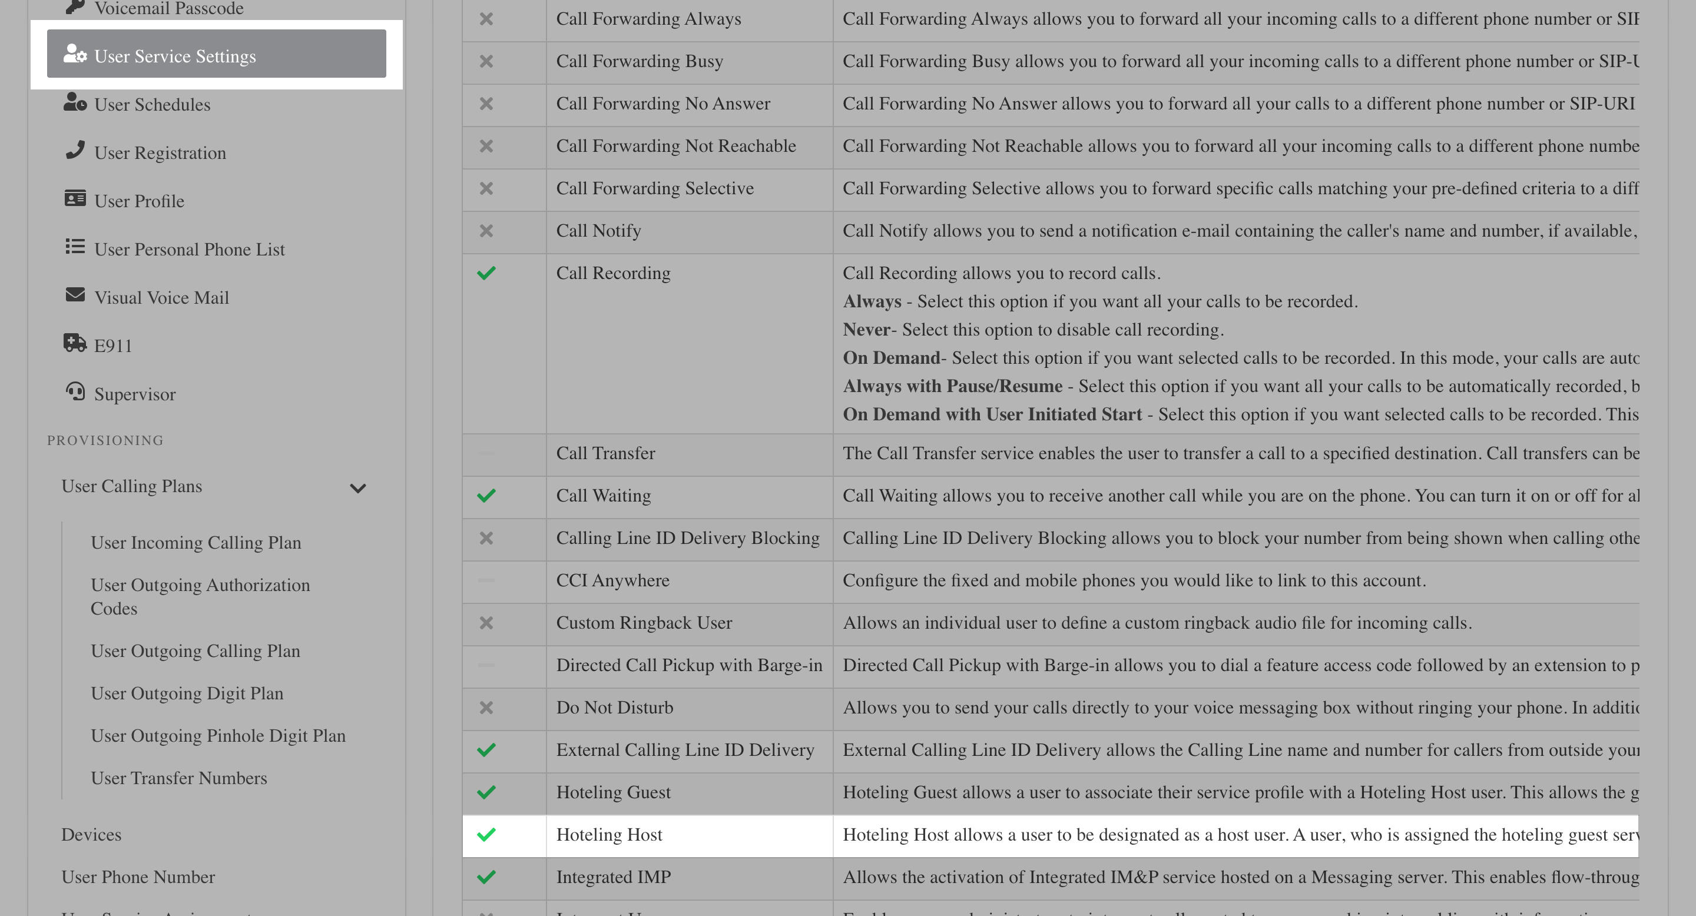Toggle the Hoteling Host checkmark status

click(x=486, y=835)
